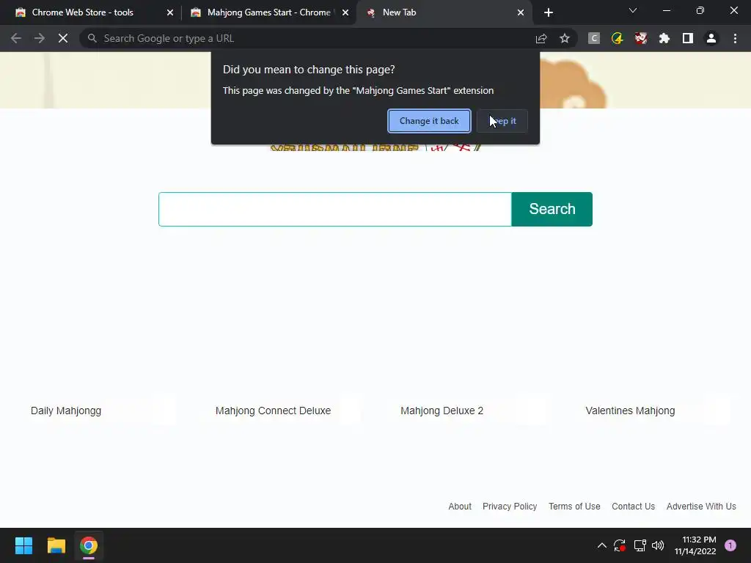Open Mahjong Connect Deluxe link

273,411
